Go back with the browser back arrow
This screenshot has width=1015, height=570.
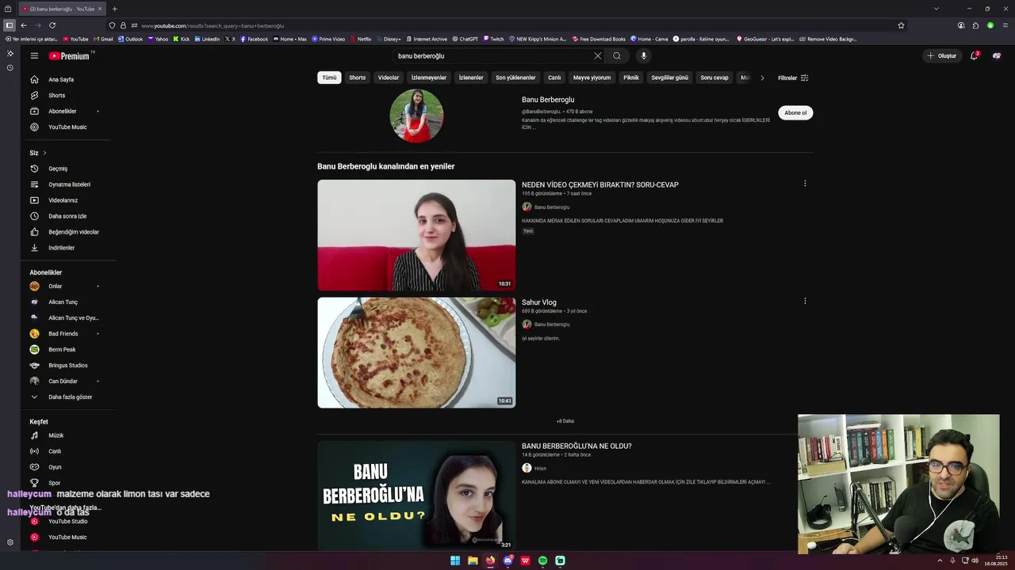coord(24,25)
